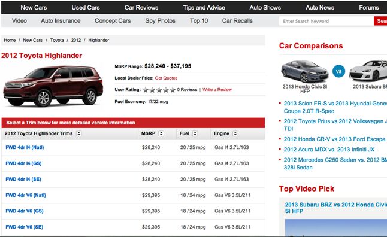Click the Get Quotes link
The height and width of the screenshot is (237, 387).
[166, 78]
